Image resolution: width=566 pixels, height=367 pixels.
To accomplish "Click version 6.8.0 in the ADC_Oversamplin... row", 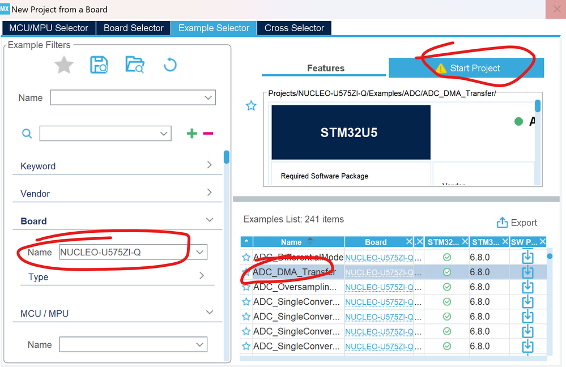I will 480,287.
